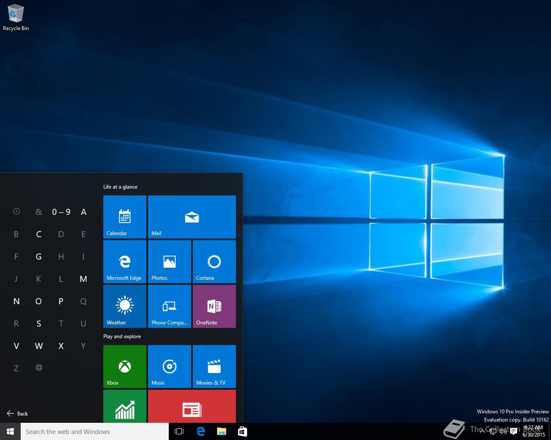Select letter Y in the grid
Screen dimensions: 551x440
[x=84, y=346]
